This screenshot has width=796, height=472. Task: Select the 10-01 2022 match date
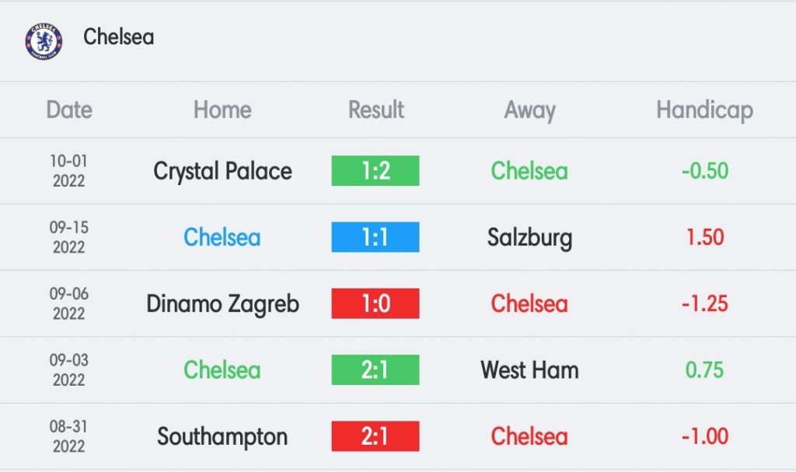tap(69, 171)
